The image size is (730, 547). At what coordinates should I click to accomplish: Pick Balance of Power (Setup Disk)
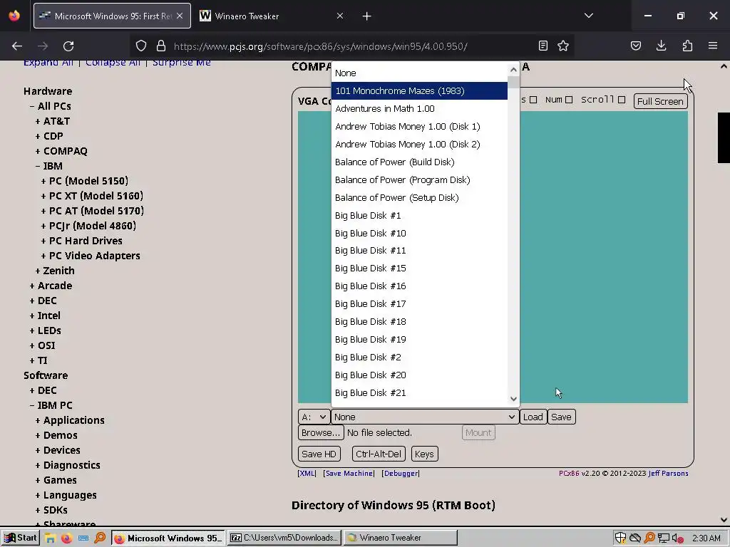(x=419, y=198)
